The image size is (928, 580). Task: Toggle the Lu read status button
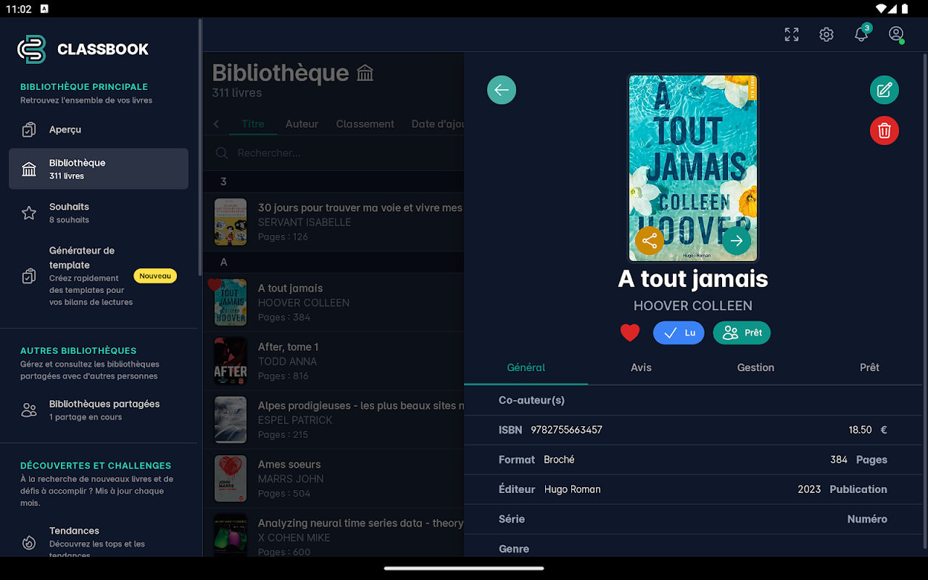point(679,333)
